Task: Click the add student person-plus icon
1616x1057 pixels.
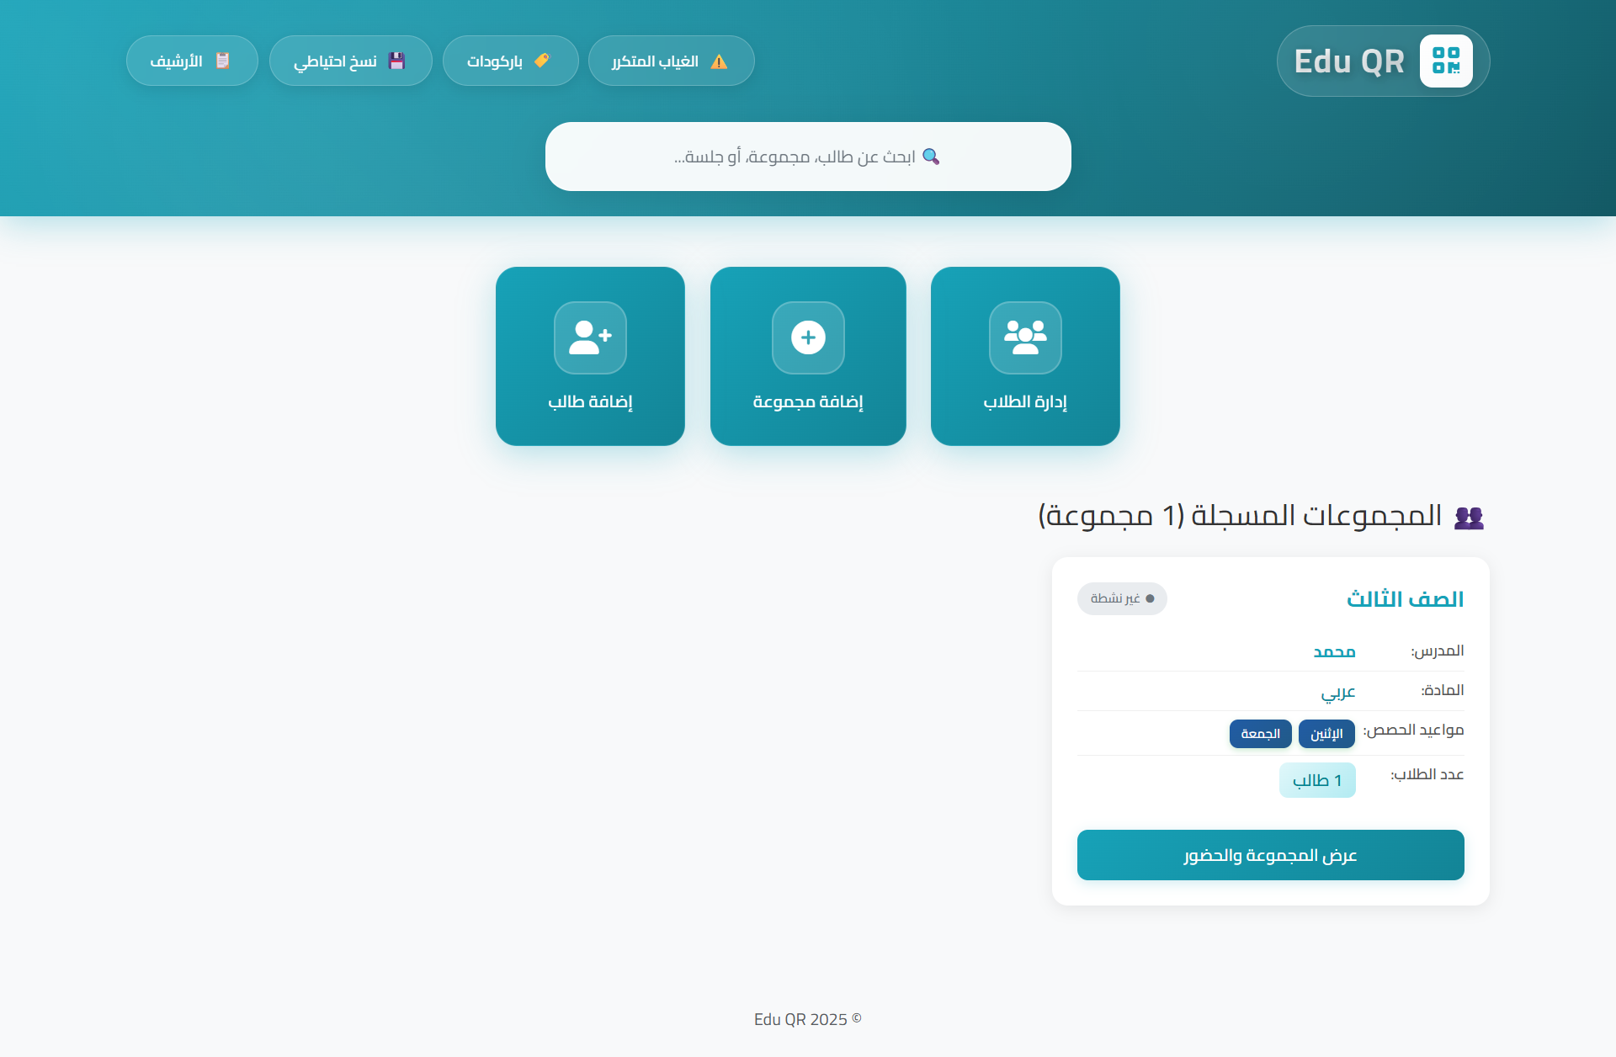Action: coord(590,337)
